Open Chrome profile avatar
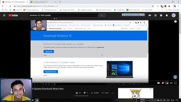 point(174,6)
